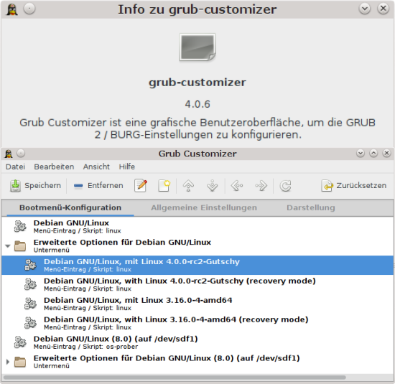395x384 pixels.
Task: Collapse the Erweiterte Optionen für Debian GNU/Linux submenu
Action: [x=8, y=246]
